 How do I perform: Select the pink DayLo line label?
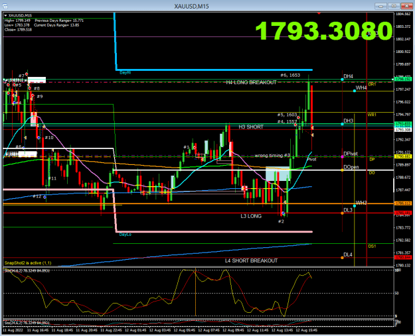click(x=125, y=235)
